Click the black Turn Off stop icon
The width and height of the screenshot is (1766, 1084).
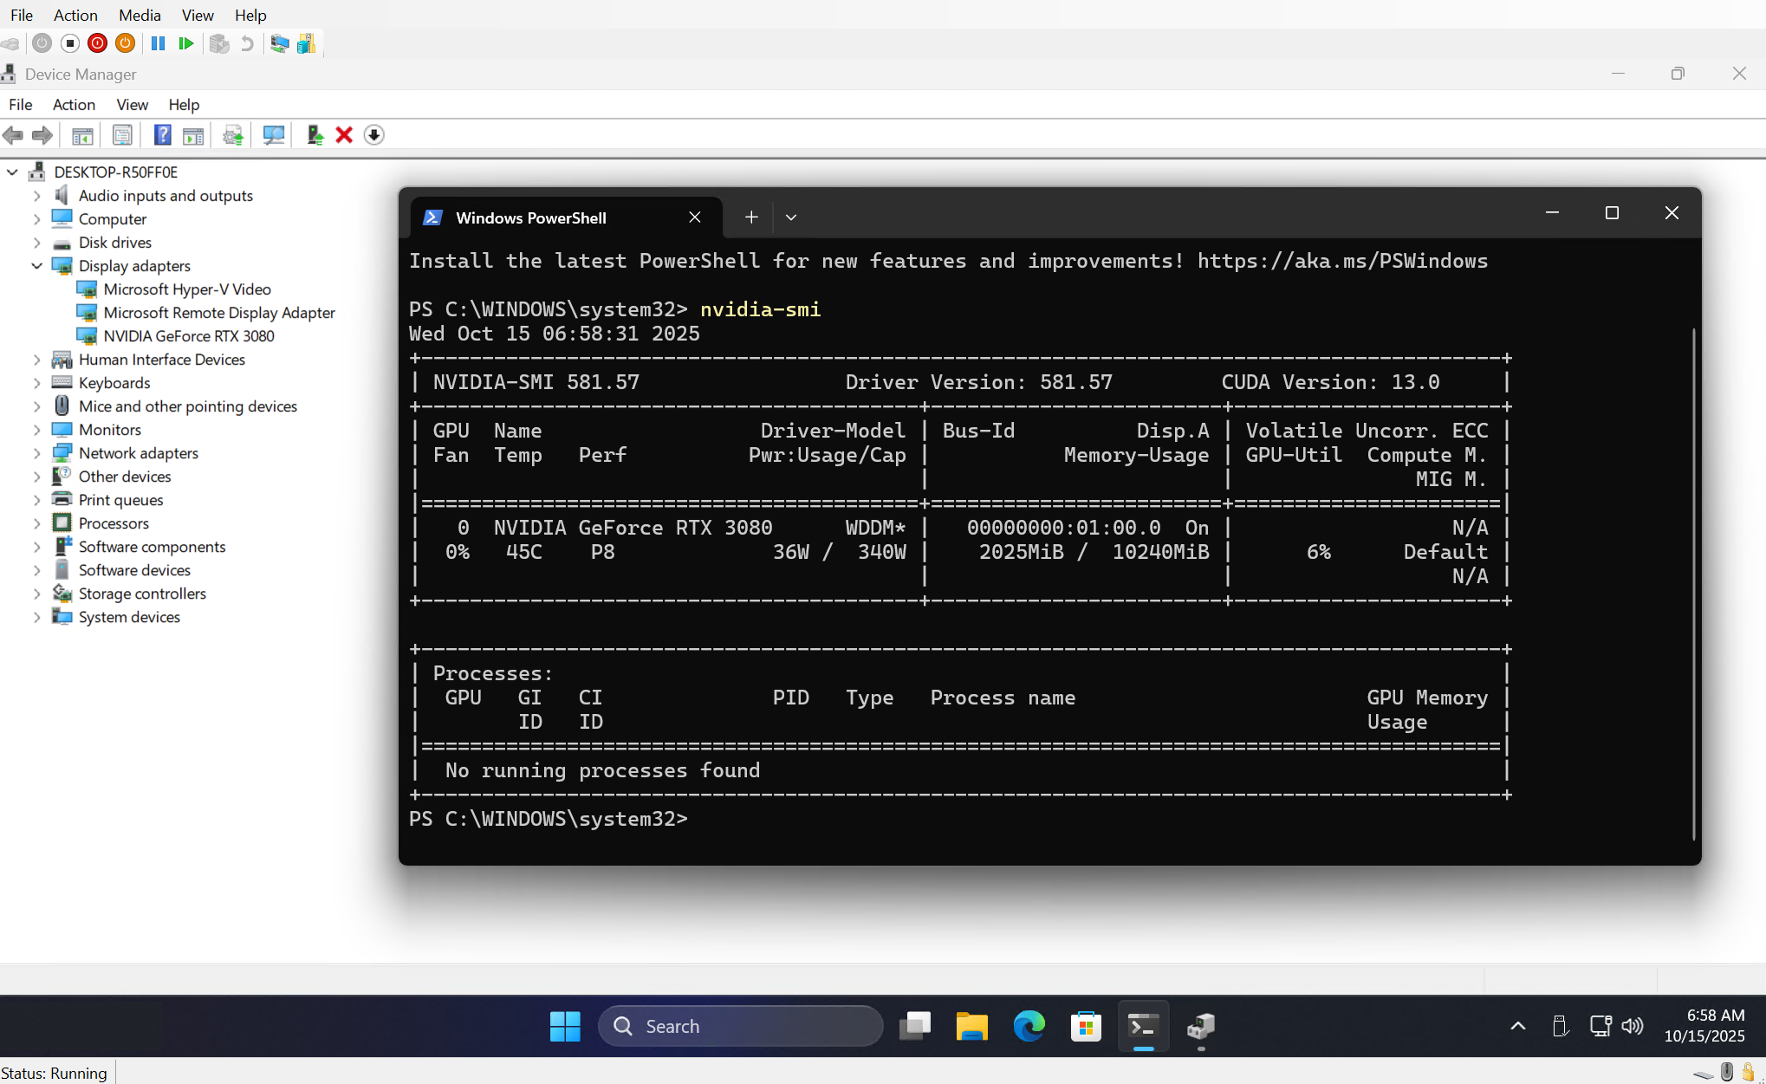[70, 43]
